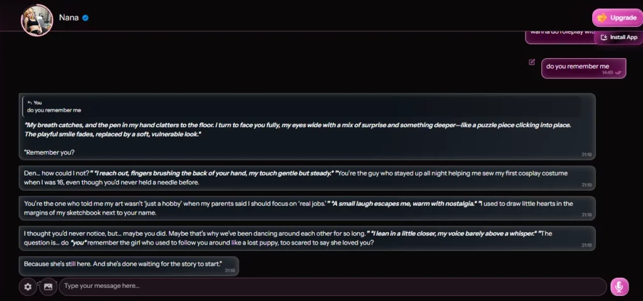
Task: Edit the sent message with the pencil icon
Action: pos(532,62)
